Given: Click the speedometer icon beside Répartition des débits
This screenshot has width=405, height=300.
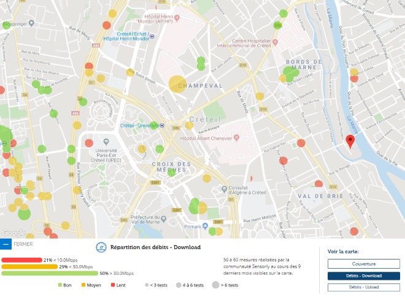Looking at the screenshot, I should click(101, 248).
